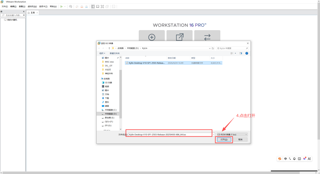
Task: Click the blue help question mark icon
Action: 247,53
